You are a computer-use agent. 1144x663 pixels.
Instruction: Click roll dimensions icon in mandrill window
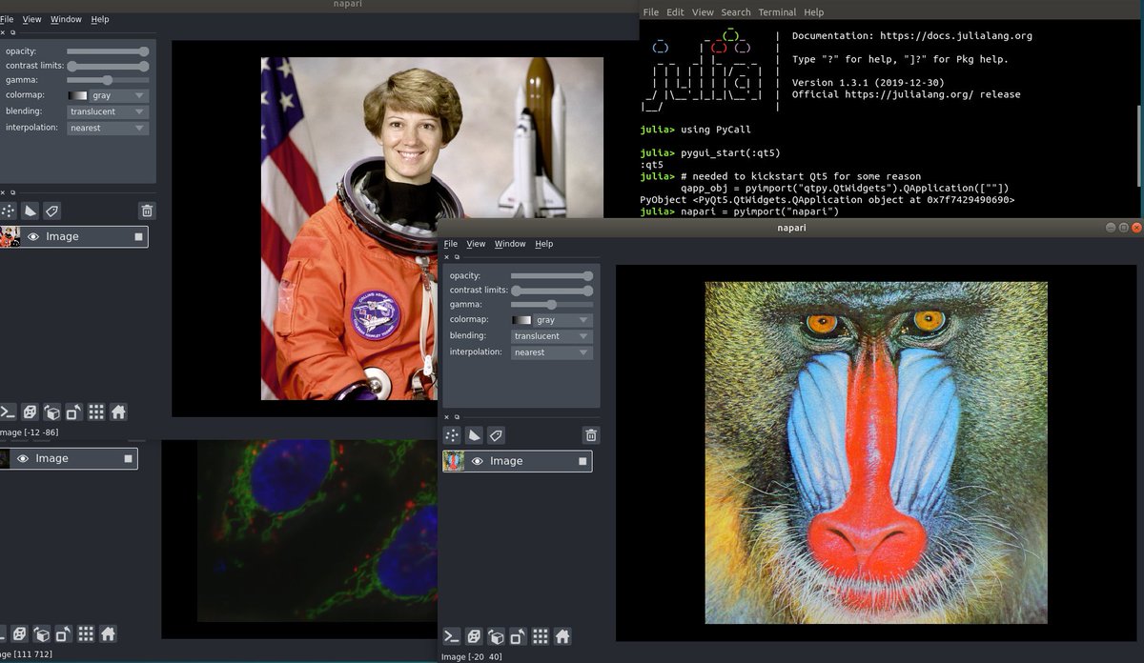point(496,636)
